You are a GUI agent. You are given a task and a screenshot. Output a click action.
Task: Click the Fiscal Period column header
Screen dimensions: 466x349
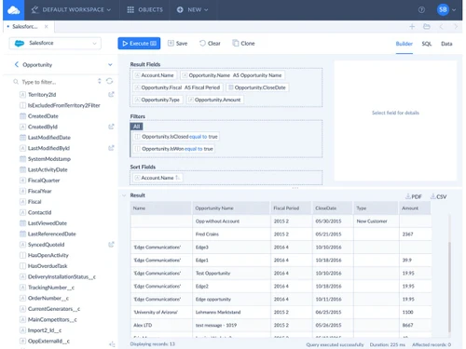point(291,208)
